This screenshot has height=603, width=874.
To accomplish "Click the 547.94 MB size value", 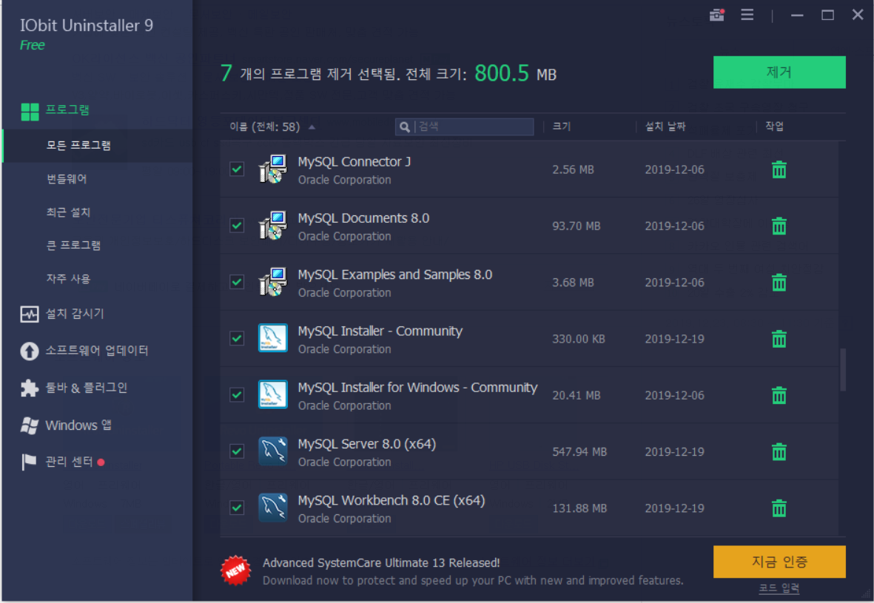I will [x=579, y=452].
